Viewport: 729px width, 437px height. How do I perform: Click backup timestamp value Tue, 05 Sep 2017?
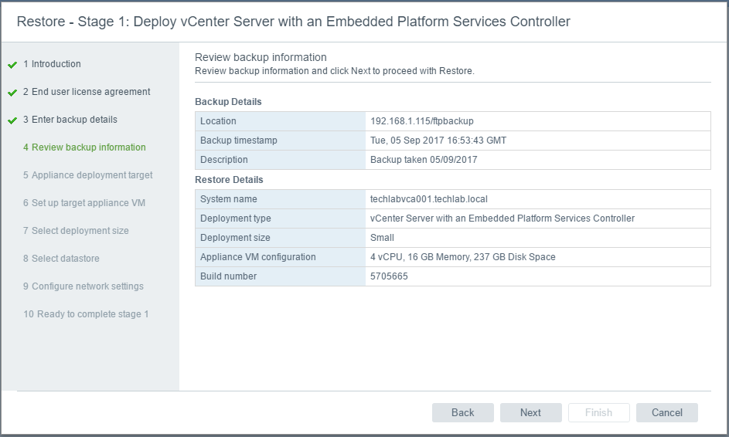tap(438, 141)
